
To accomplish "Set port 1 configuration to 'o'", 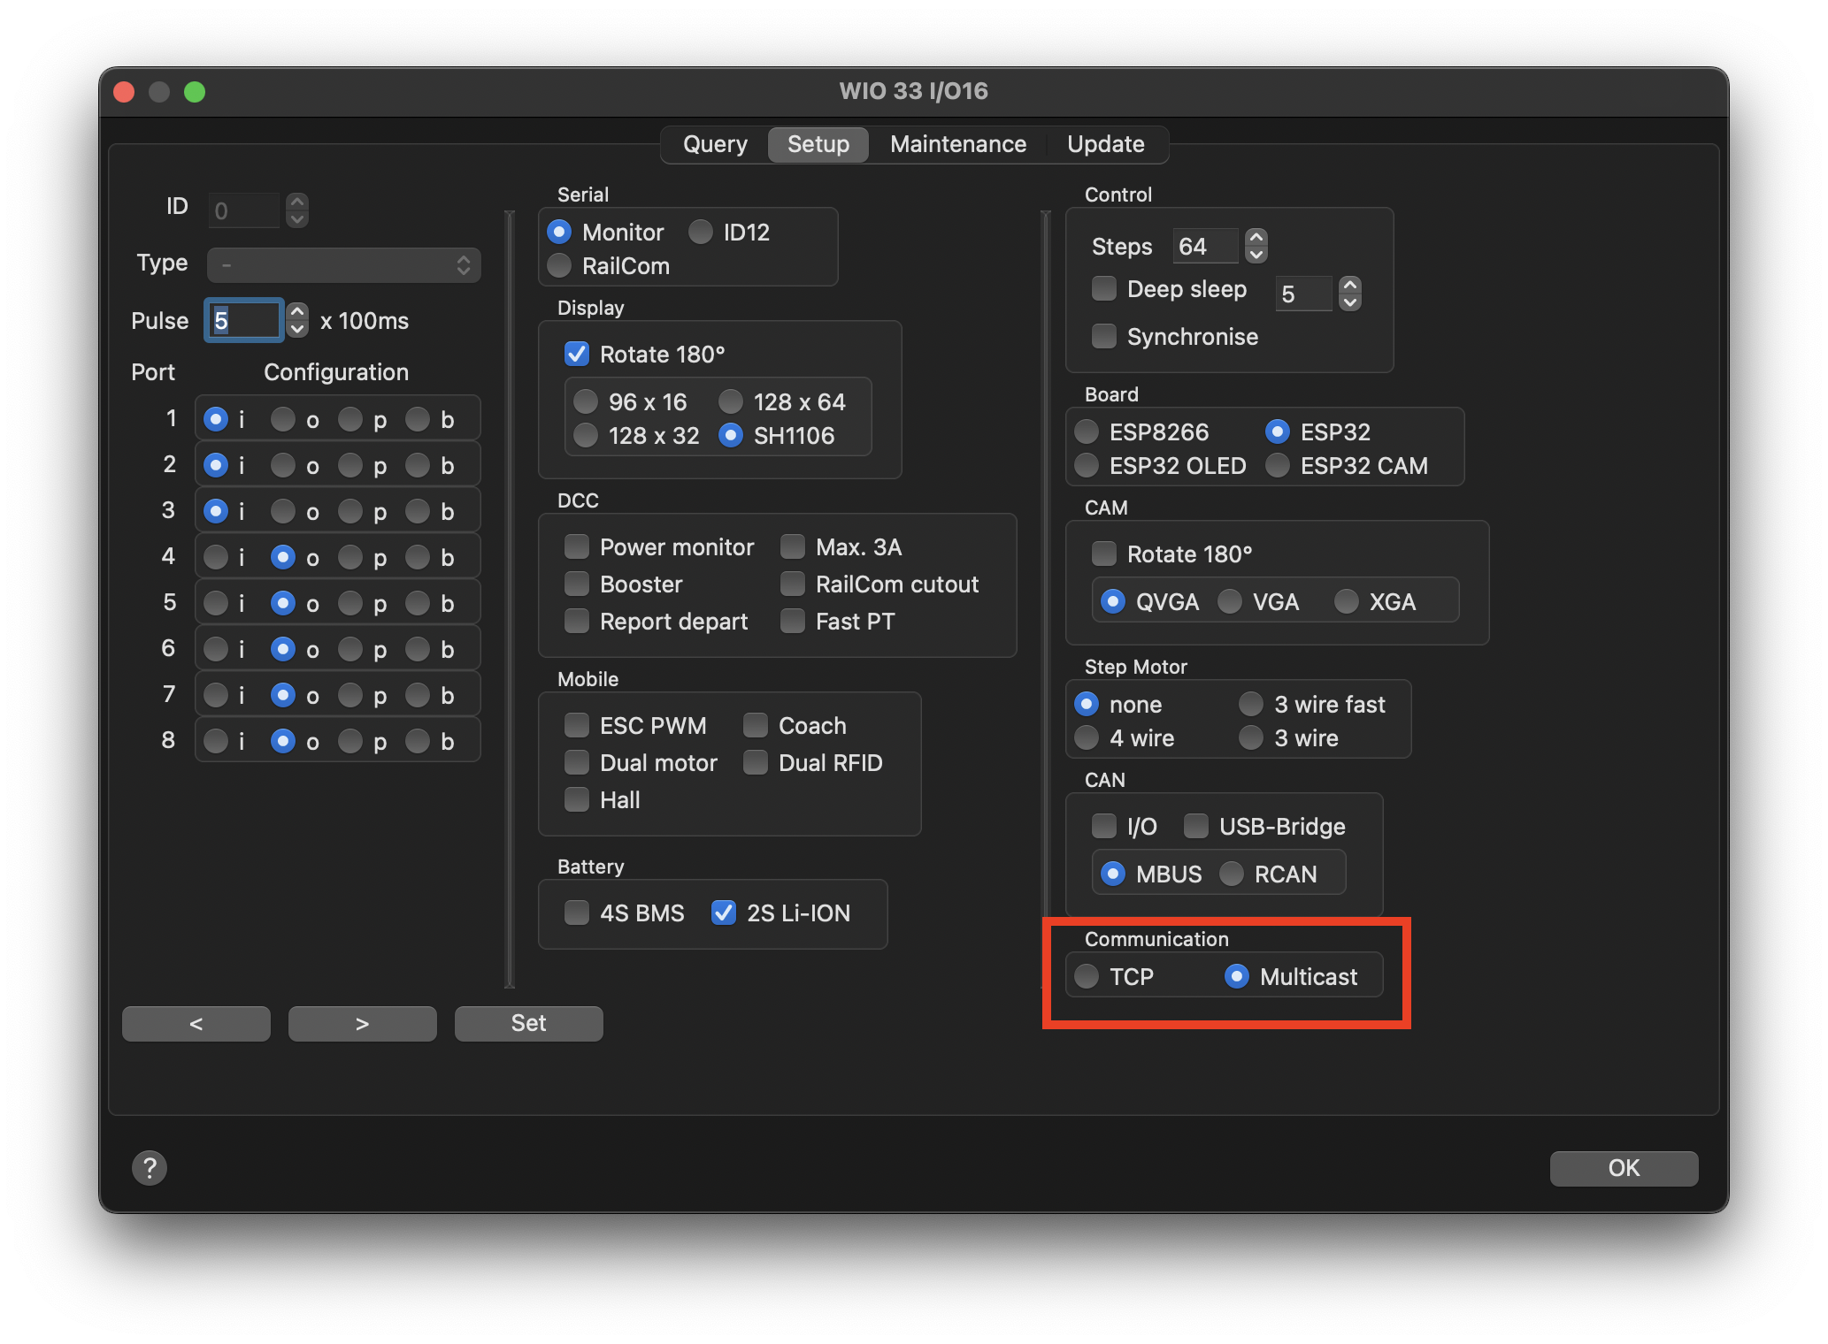I will pos(283,419).
